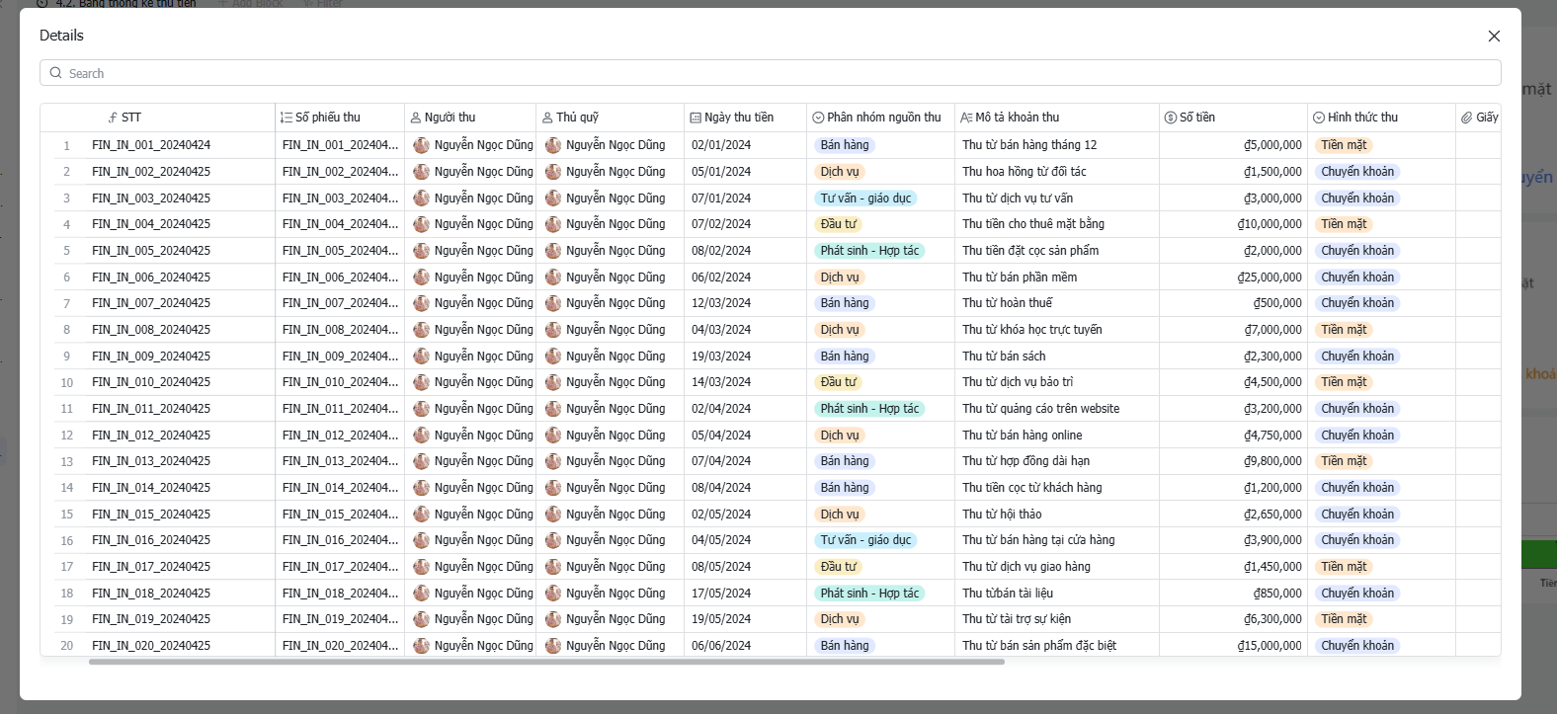Click Người thu avatar in row 1

422,145
